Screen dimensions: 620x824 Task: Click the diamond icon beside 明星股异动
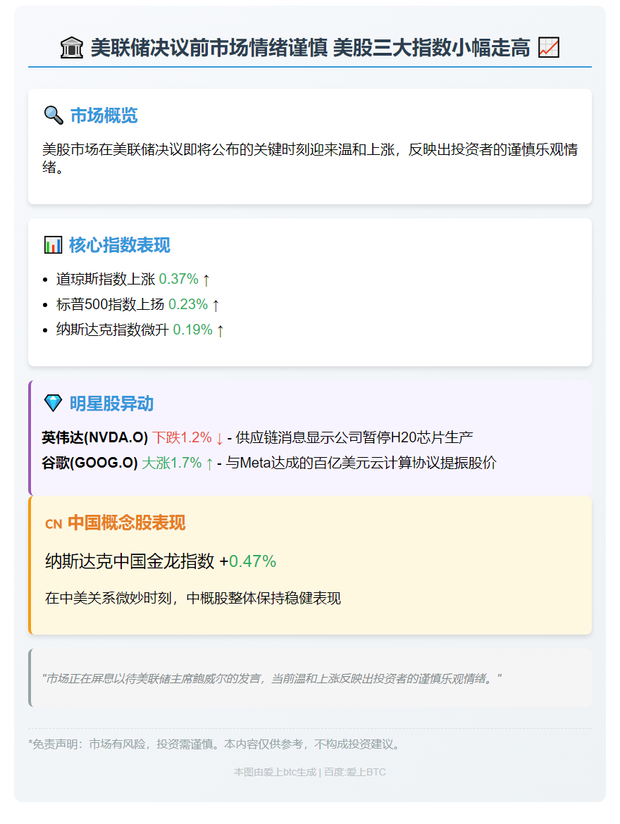(53, 403)
